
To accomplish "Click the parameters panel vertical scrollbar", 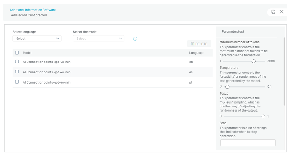I will 284,72.
